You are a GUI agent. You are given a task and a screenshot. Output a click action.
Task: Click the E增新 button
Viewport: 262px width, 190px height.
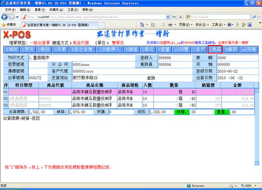12,49
